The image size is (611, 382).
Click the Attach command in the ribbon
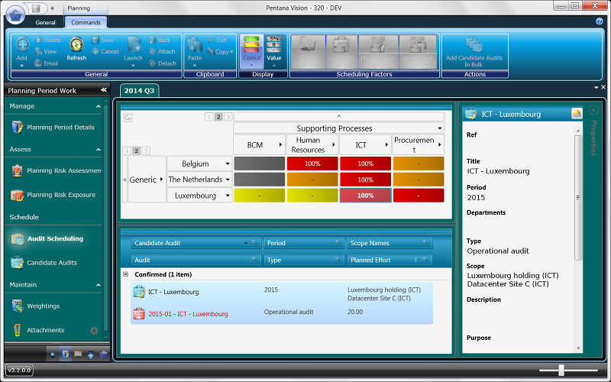click(162, 51)
